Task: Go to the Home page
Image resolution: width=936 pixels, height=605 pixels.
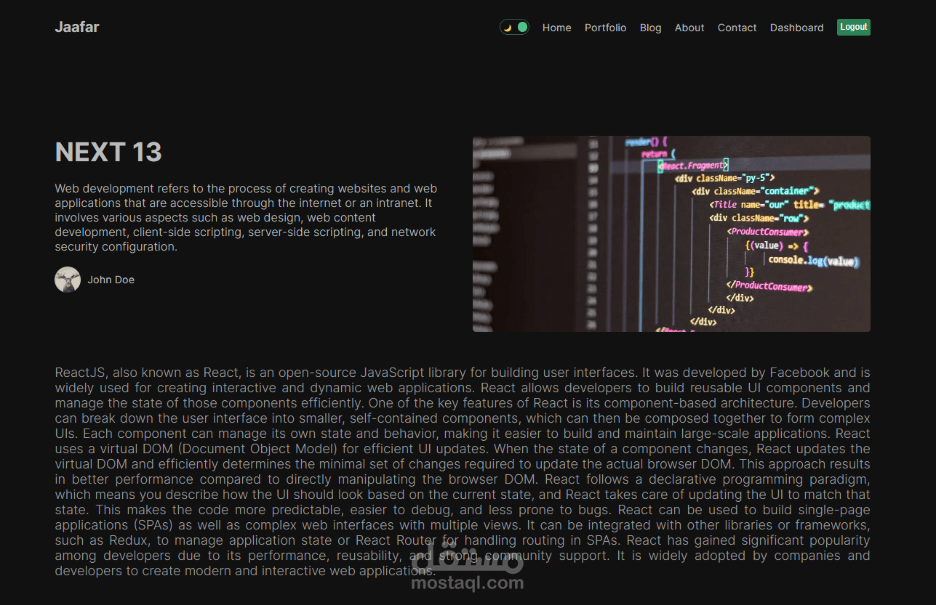Action: 557,28
